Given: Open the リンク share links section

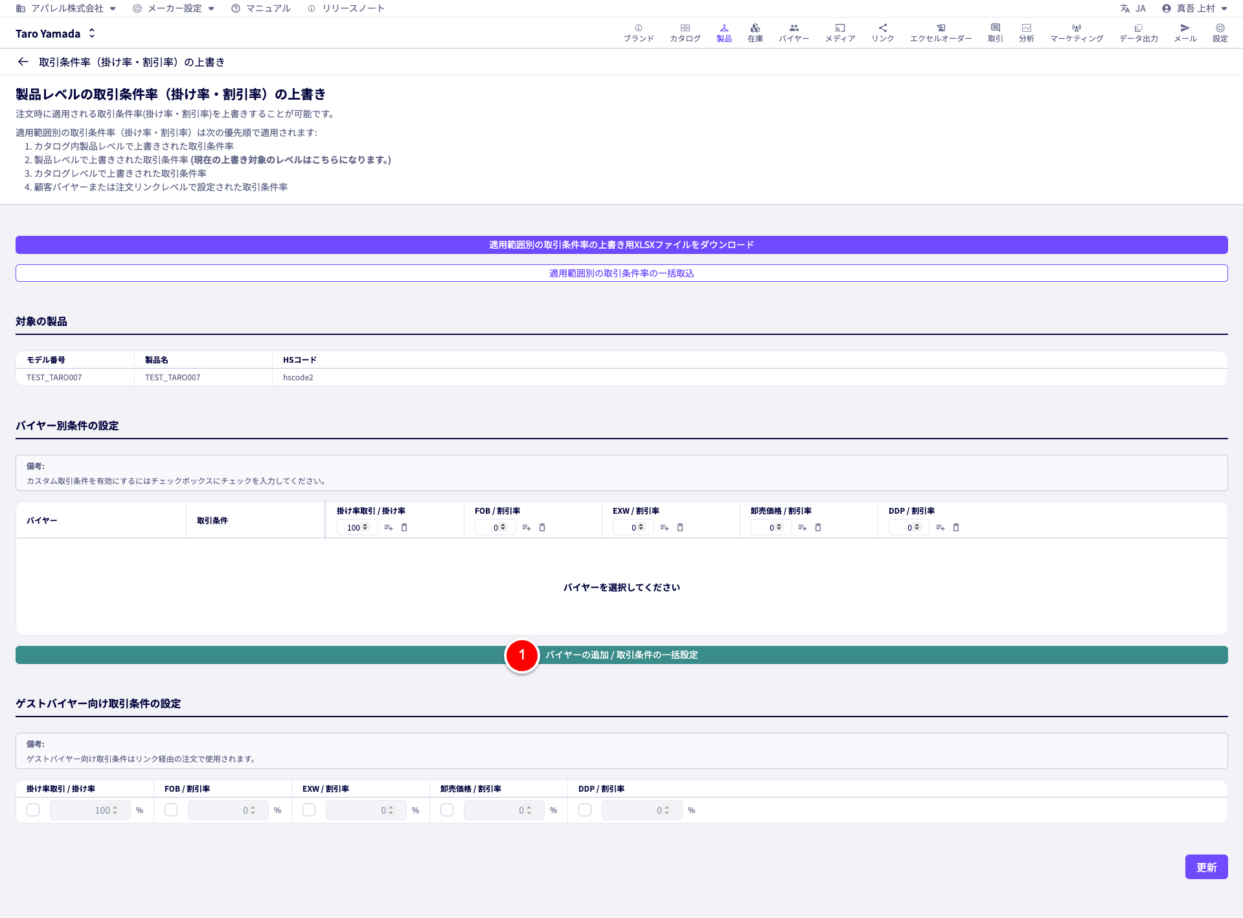Looking at the screenshot, I should pyautogui.click(x=882, y=33).
